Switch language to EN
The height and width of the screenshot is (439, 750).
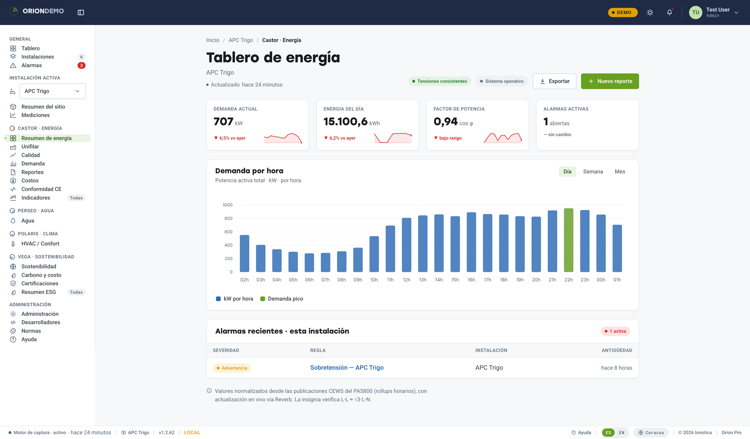(x=621, y=433)
